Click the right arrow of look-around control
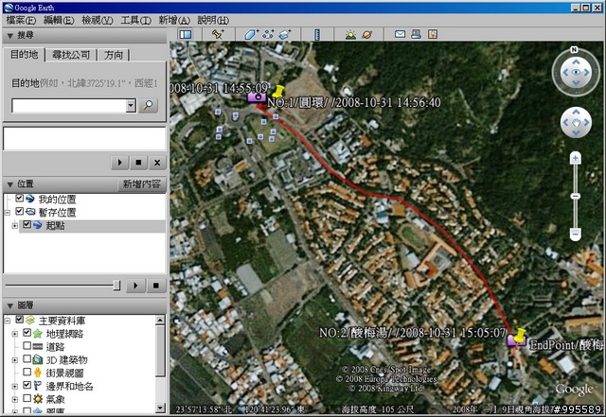Screen dimensions: 606x417 pyautogui.click(x=587, y=72)
